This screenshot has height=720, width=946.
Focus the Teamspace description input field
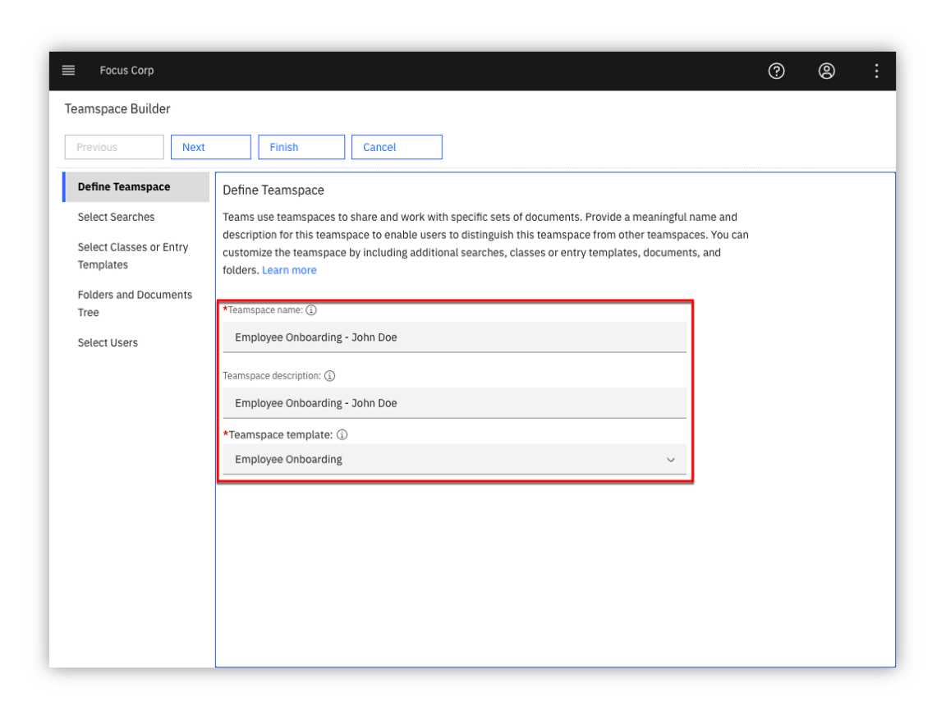454,403
